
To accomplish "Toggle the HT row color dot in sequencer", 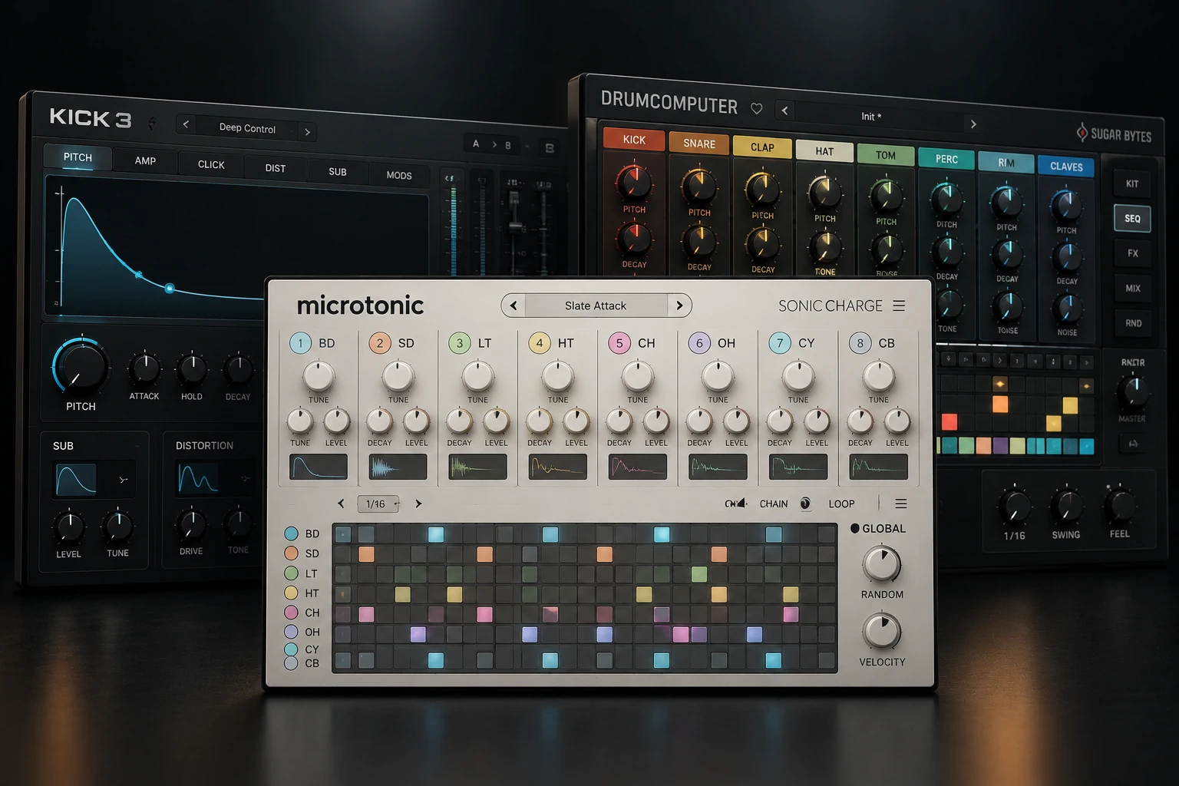I will [x=291, y=593].
